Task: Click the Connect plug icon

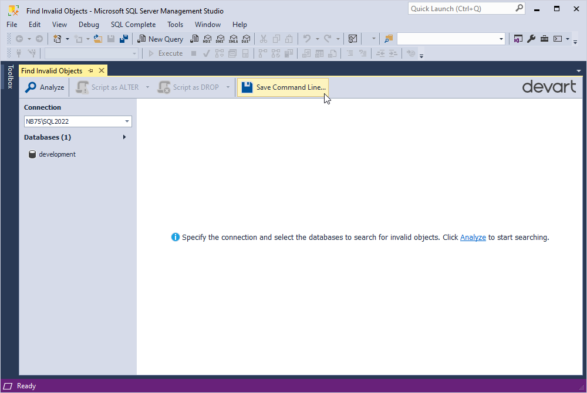Action: click(19, 53)
